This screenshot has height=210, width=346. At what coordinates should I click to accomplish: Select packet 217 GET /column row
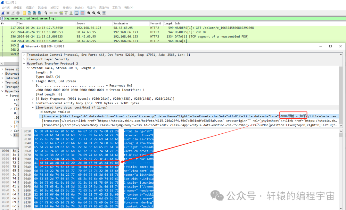click(x=173, y=28)
